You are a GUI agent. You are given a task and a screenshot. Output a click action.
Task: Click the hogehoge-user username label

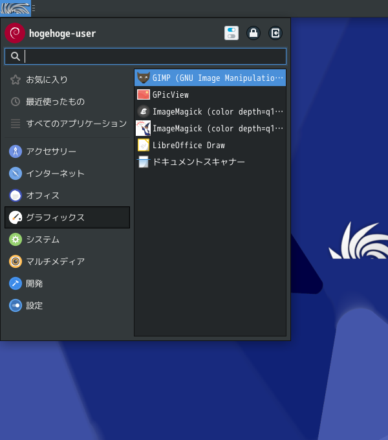(x=63, y=34)
